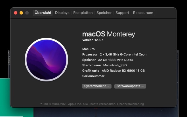This screenshot has width=187, height=117.
Task: Click the Prozessor label
Action: point(90,54)
